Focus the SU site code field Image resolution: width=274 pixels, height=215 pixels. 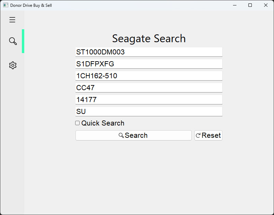coord(149,111)
